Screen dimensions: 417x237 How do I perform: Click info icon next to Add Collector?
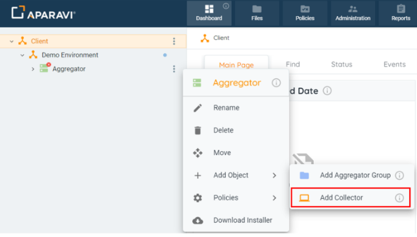pyautogui.click(x=399, y=198)
